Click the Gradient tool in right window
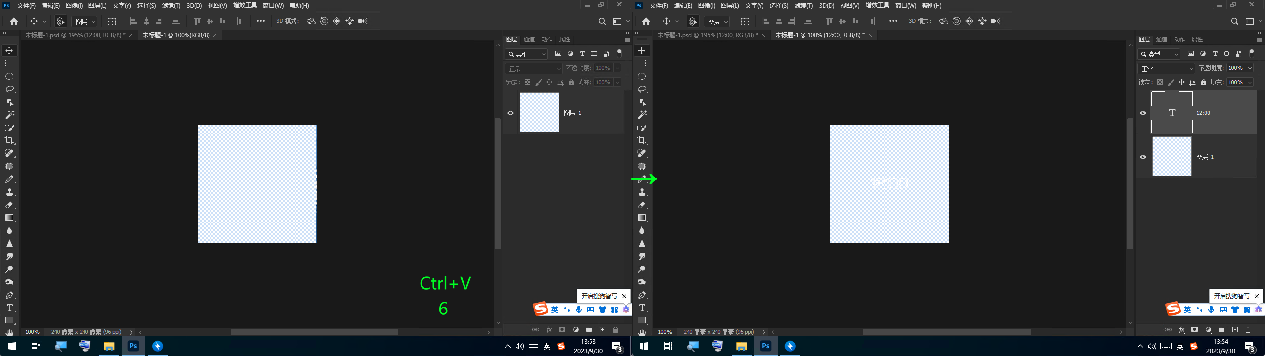The width and height of the screenshot is (1265, 356). point(642,218)
